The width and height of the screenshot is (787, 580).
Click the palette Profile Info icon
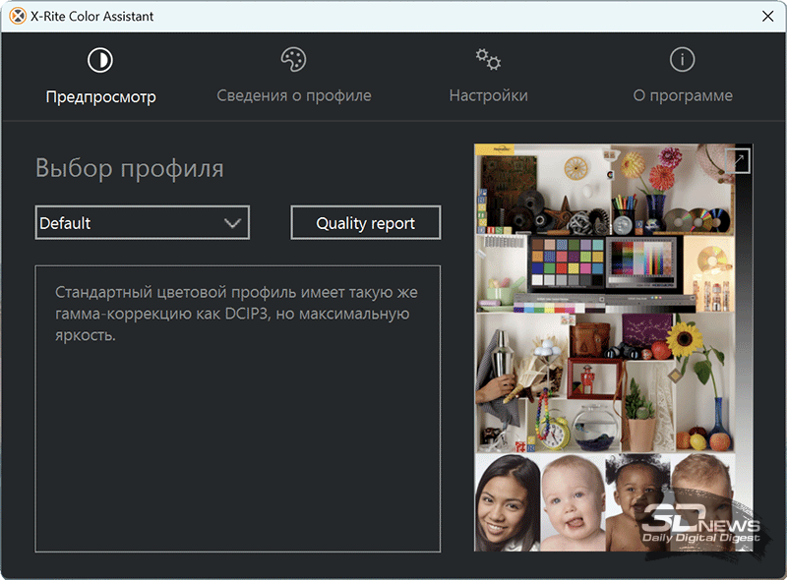click(293, 60)
